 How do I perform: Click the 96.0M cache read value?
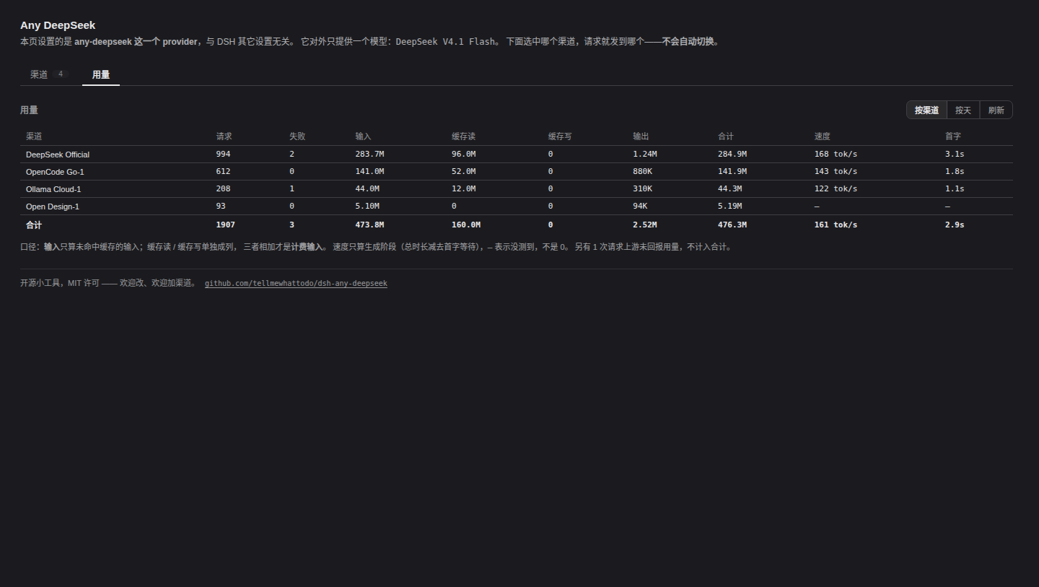[x=464, y=154]
